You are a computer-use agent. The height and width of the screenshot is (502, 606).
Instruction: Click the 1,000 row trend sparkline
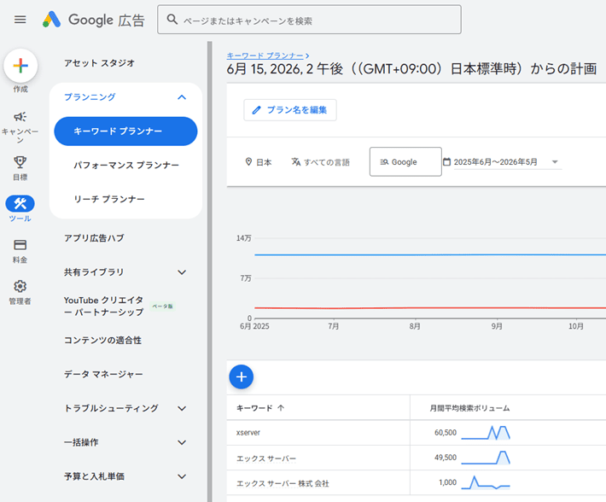[x=486, y=482]
